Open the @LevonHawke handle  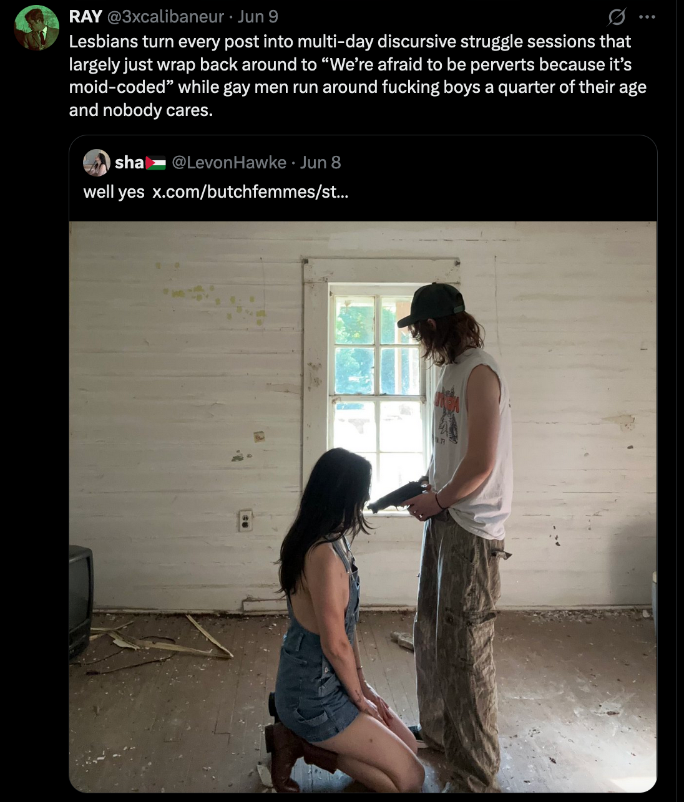point(228,163)
